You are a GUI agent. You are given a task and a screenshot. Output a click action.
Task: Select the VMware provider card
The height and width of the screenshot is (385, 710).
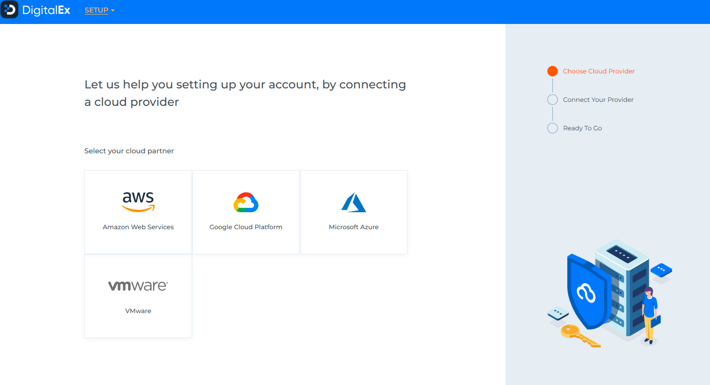(138, 296)
